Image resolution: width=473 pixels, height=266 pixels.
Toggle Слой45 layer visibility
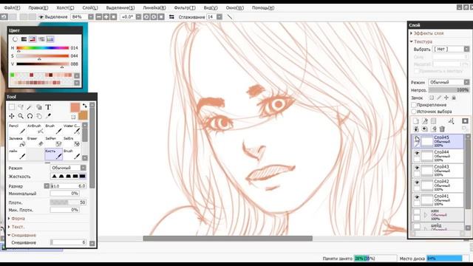(417, 138)
